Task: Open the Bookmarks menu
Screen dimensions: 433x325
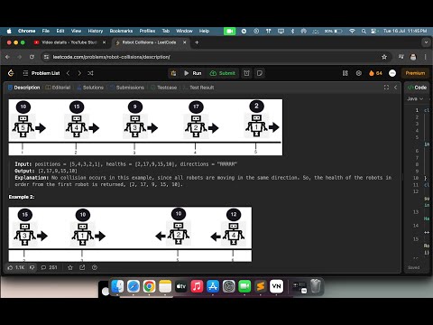Action: tap(121, 31)
